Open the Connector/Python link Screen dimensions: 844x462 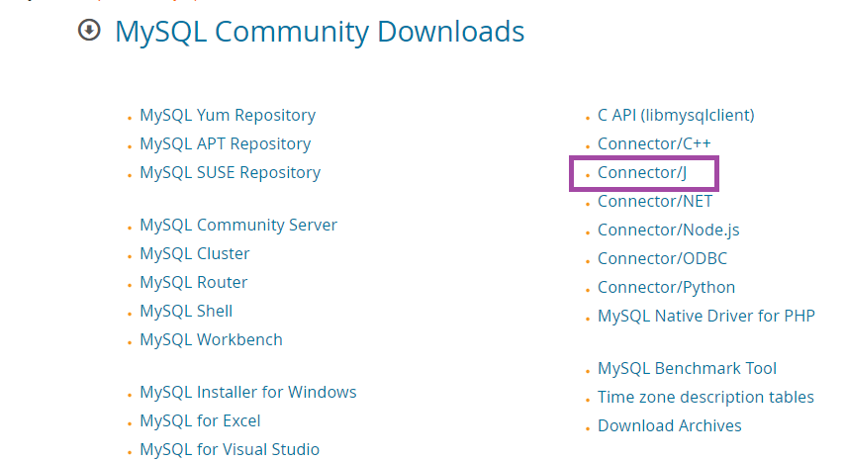coord(666,288)
